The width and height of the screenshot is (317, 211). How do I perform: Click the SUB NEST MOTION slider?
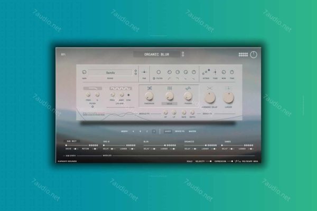point(95,149)
